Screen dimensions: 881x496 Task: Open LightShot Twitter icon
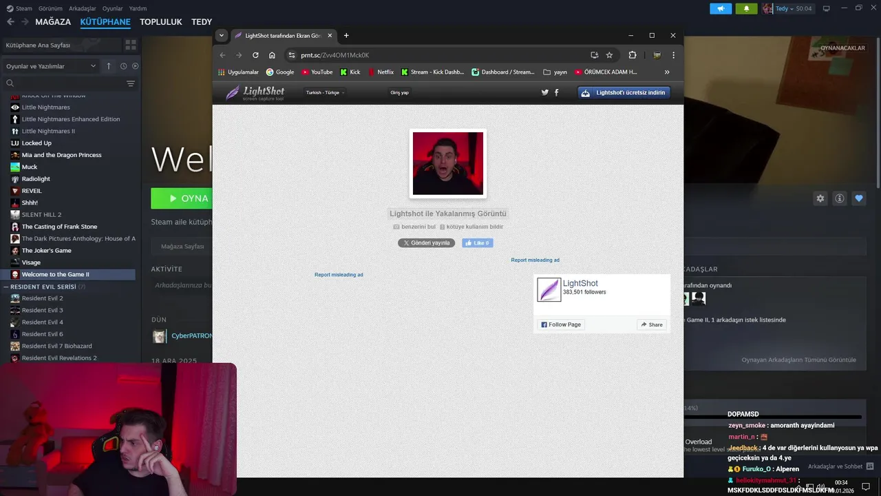pos(545,92)
